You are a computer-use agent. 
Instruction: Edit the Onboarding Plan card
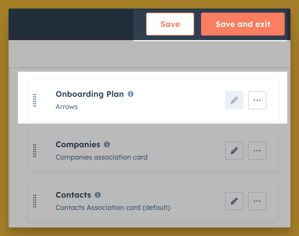(x=234, y=100)
